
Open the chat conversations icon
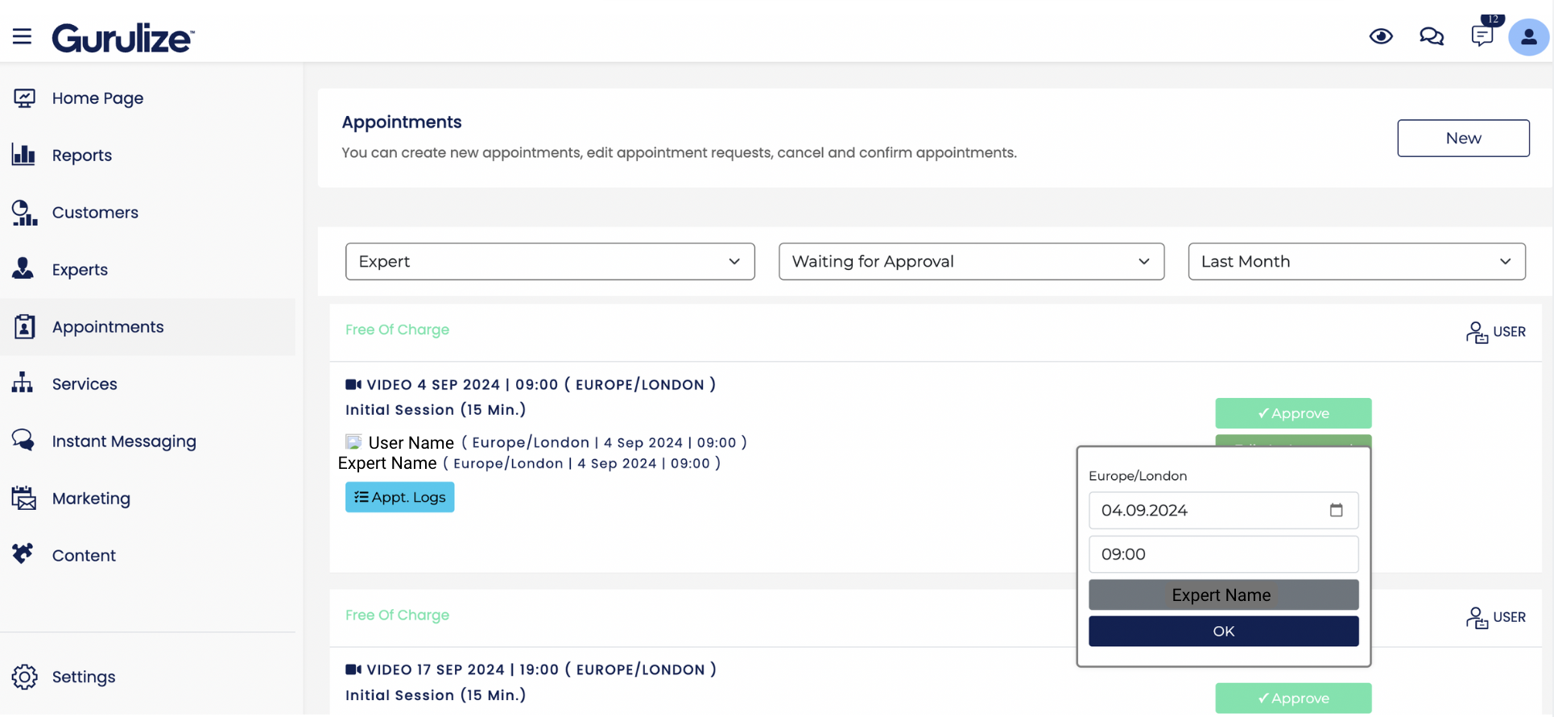[x=1431, y=36]
